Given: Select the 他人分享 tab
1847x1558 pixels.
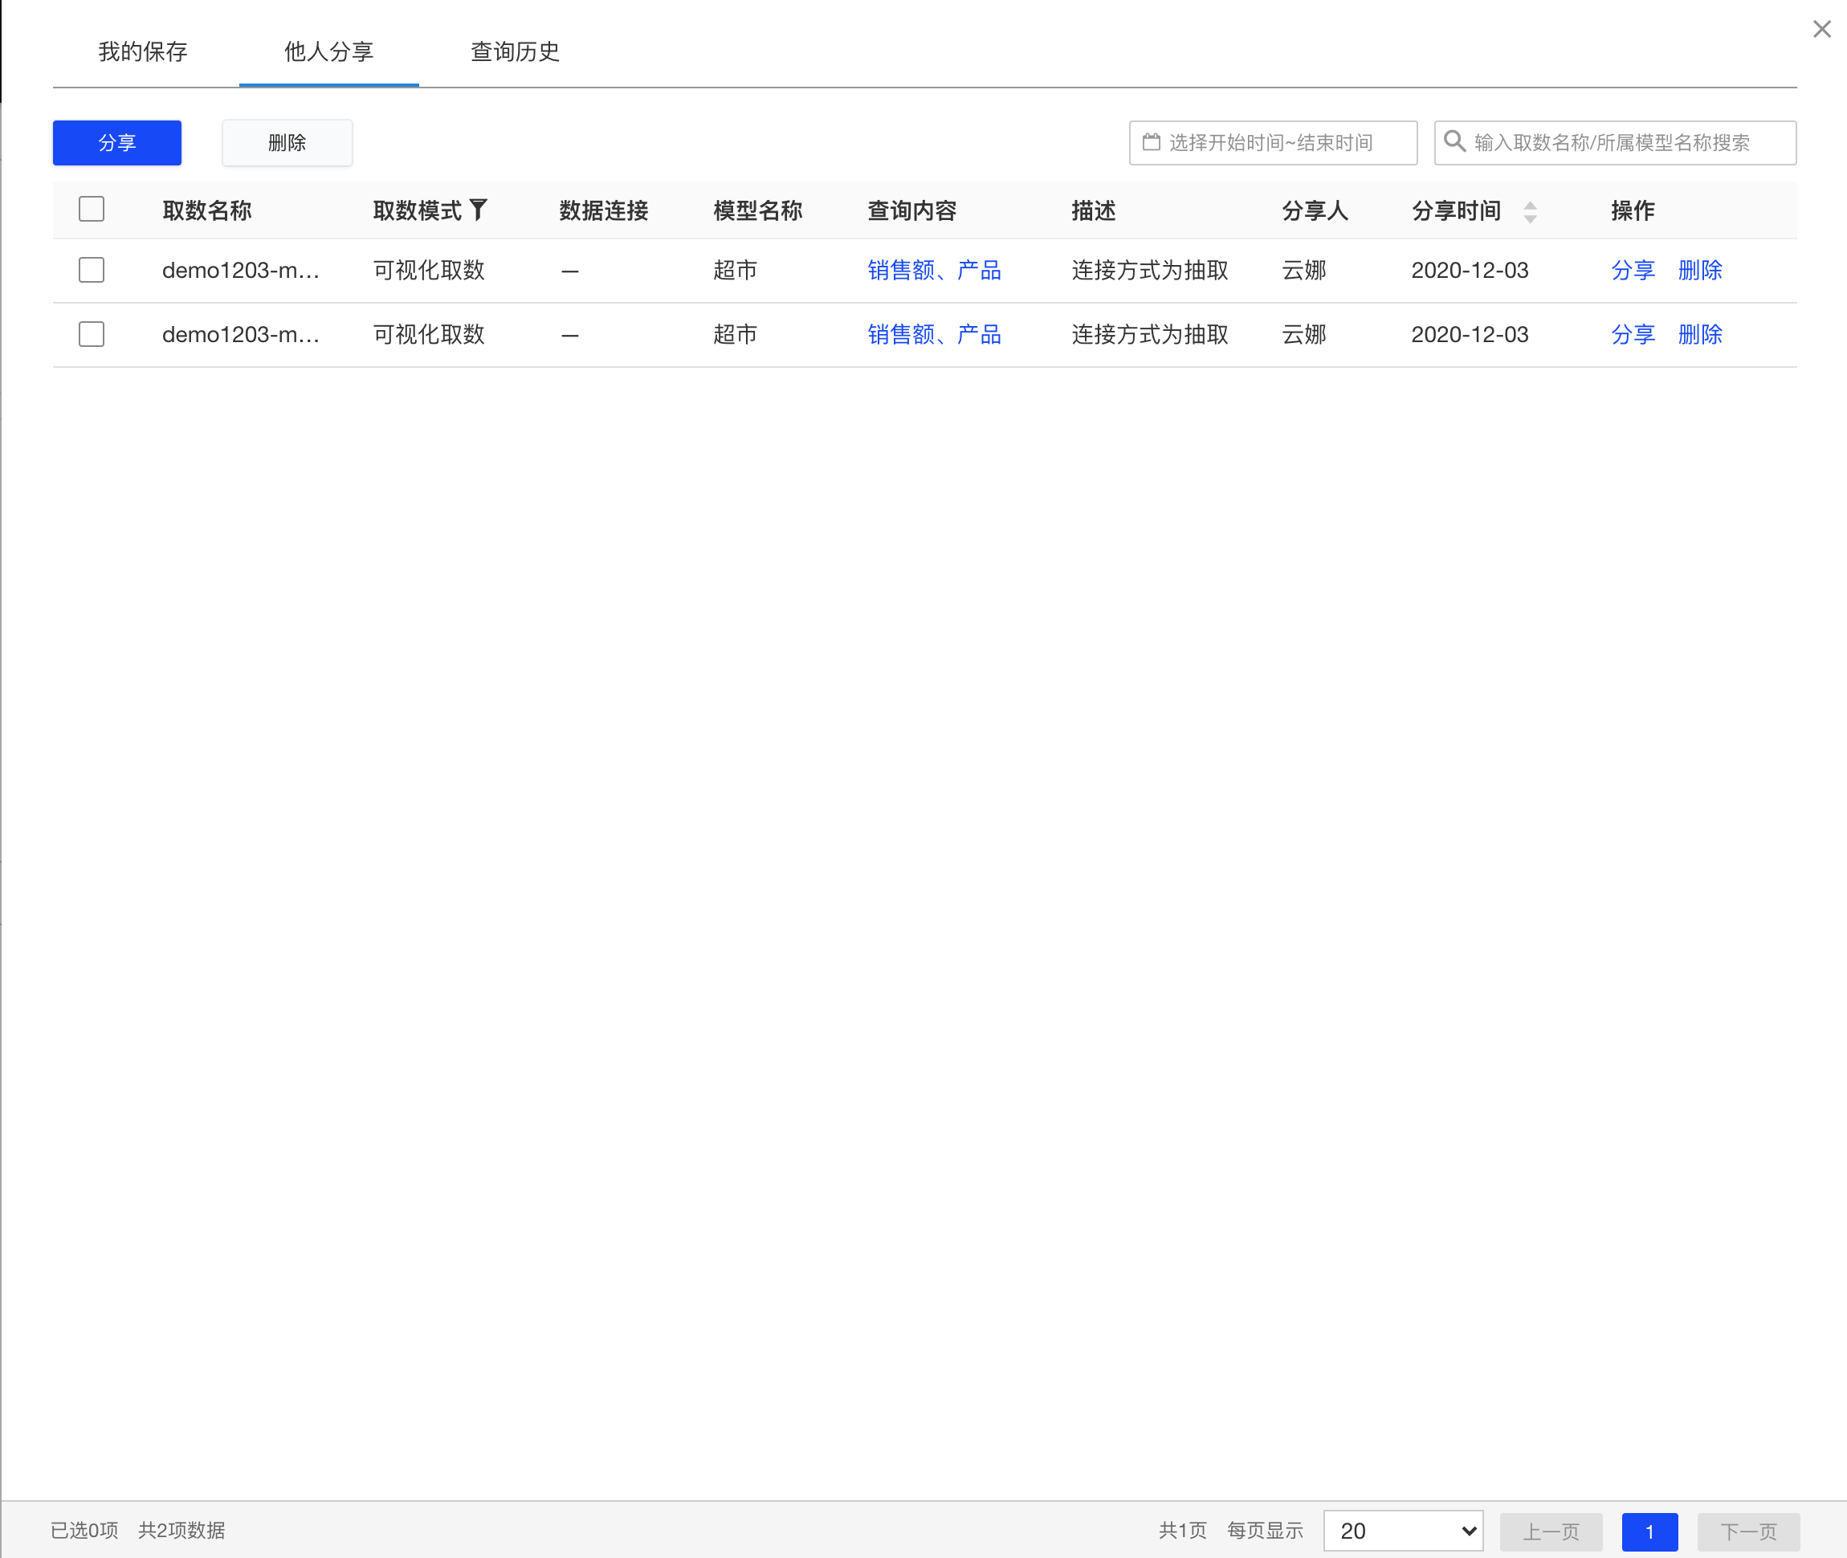Looking at the screenshot, I should [328, 51].
